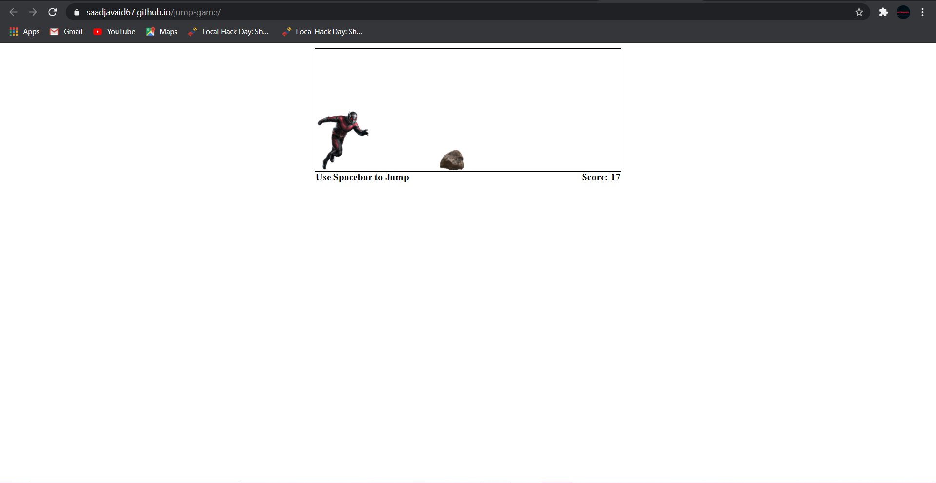Click the browser back arrow
The image size is (936, 483).
[14, 12]
